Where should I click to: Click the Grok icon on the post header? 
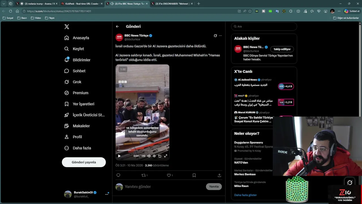click(215, 36)
